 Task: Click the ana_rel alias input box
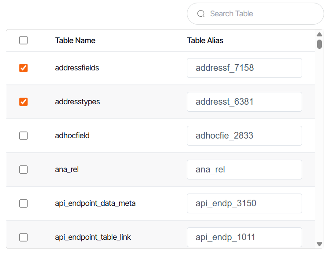[244, 170]
